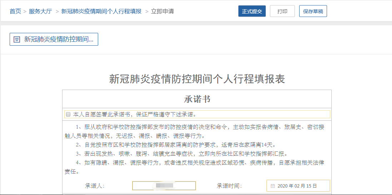The height and width of the screenshot is (195, 392).
Task: Select the day 15 in the 承诺时间 field
Action: 309,186
